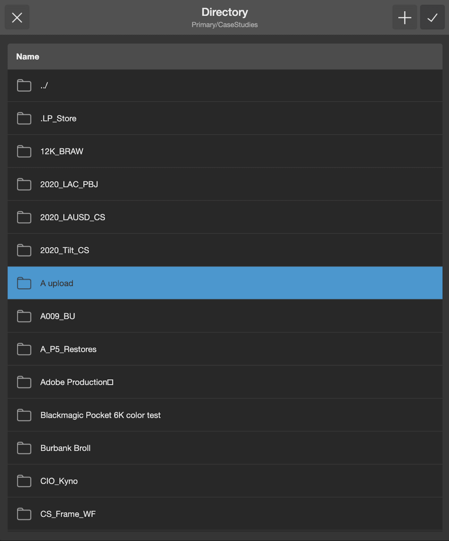Select Blackmagic Pocket 6K color test folder
This screenshot has width=449, height=541.
point(100,415)
